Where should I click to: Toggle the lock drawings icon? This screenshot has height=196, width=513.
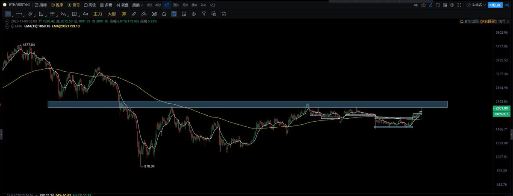pos(164,14)
